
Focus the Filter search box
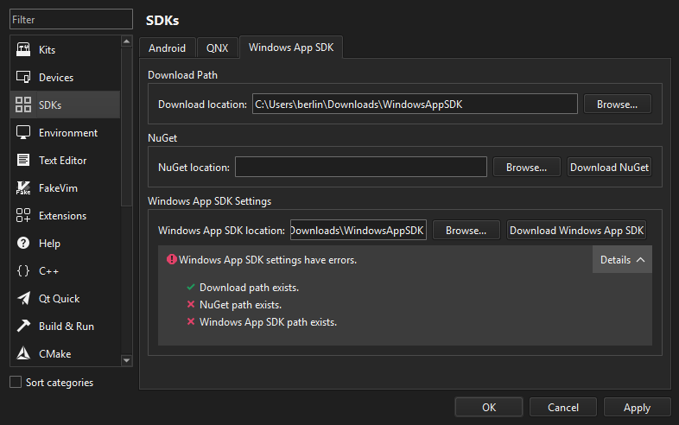70,19
